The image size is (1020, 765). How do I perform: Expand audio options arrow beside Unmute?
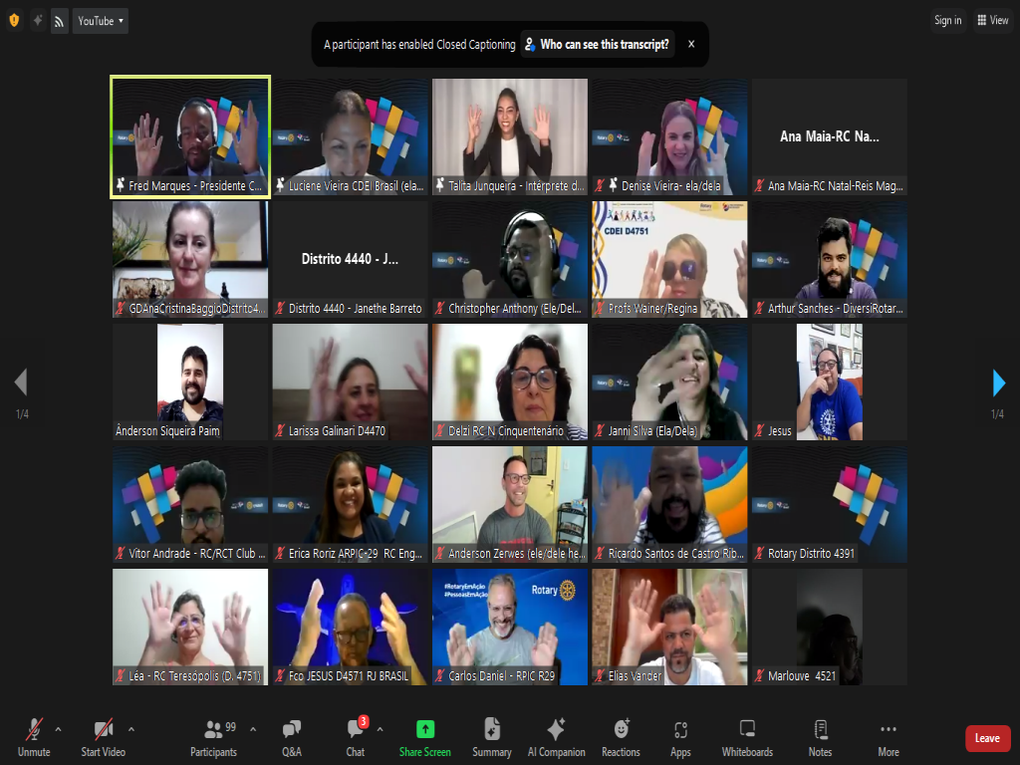click(58, 728)
